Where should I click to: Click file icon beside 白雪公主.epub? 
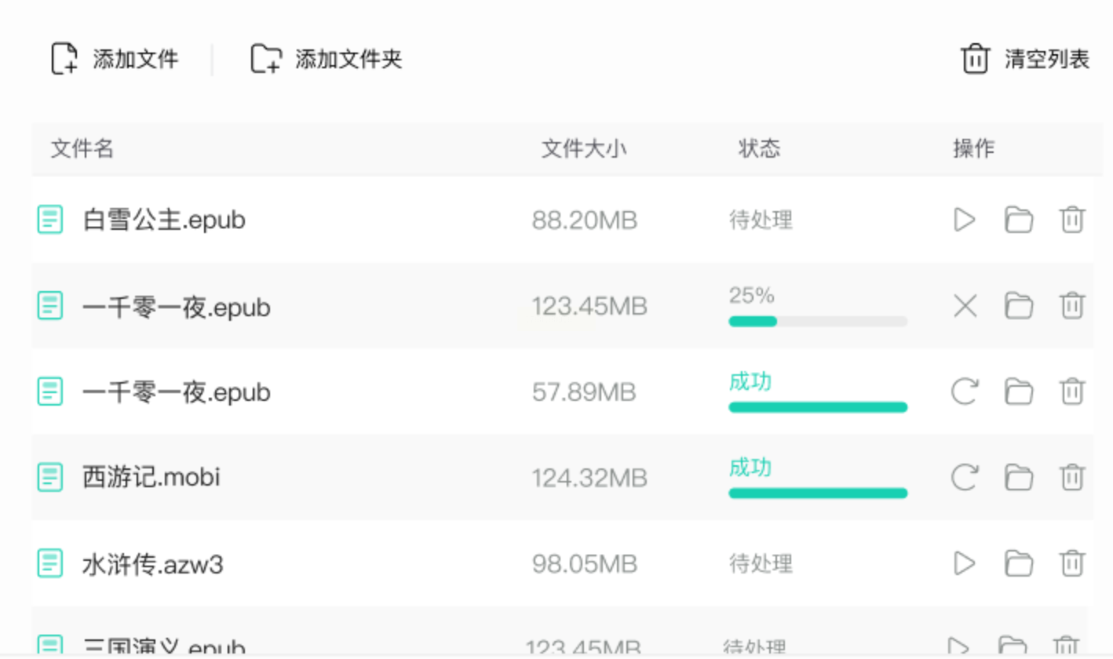coord(50,220)
